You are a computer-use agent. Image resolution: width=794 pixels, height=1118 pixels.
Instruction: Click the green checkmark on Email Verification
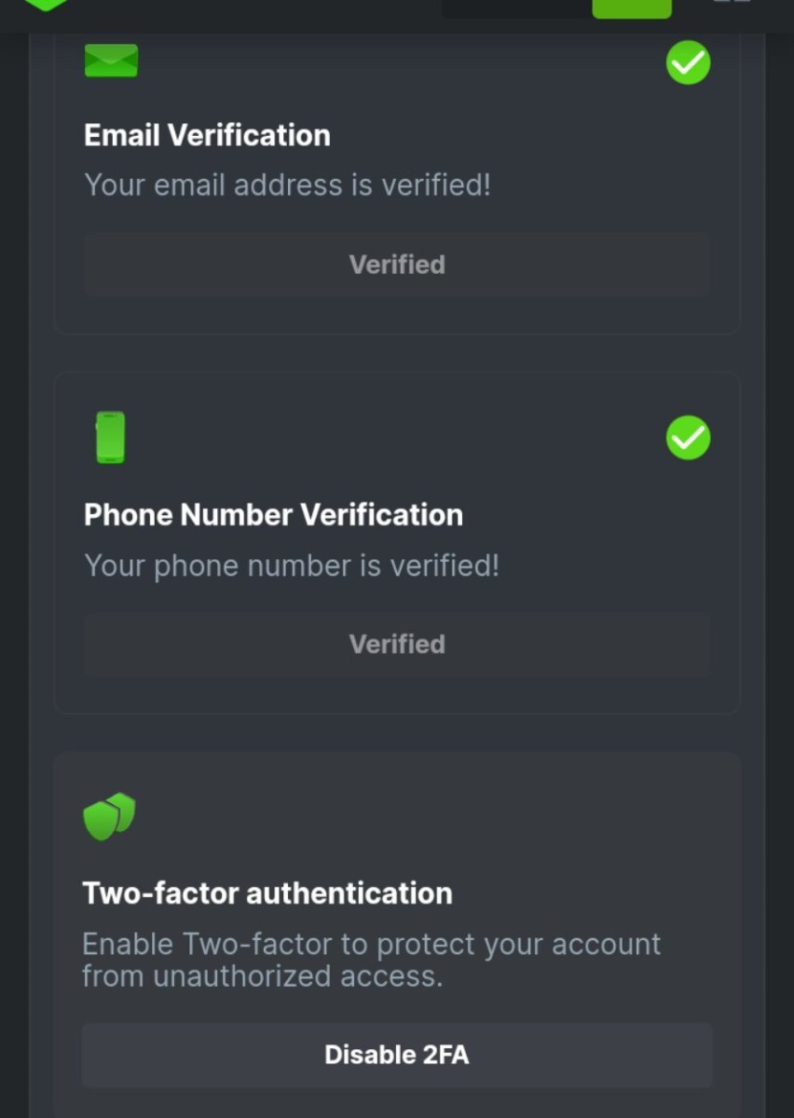point(688,62)
